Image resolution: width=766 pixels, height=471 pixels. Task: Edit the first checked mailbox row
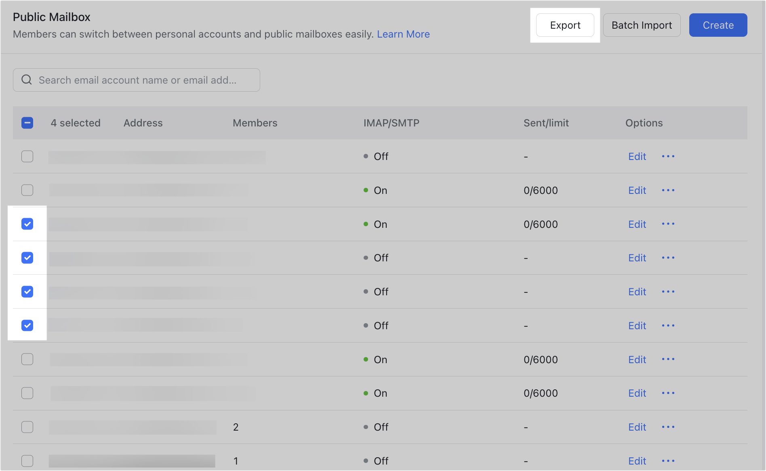[637, 224]
